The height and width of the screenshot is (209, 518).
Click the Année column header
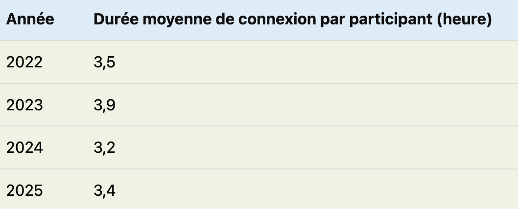[x=30, y=20]
